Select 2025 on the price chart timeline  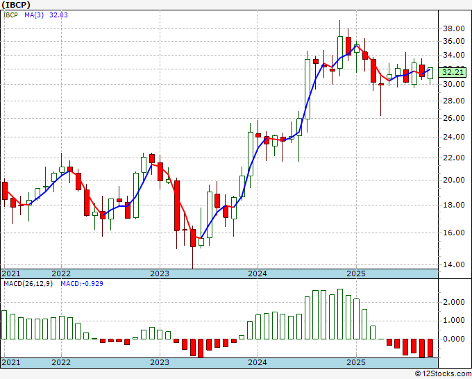point(355,273)
